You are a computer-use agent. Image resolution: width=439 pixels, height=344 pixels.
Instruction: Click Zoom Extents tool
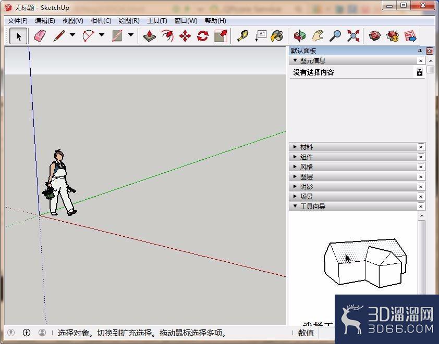[353, 36]
